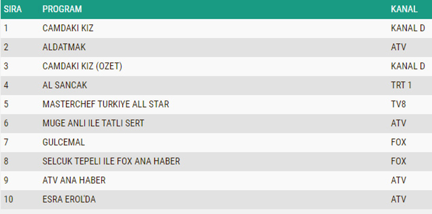Click the GULCEMAL program name

63,142
